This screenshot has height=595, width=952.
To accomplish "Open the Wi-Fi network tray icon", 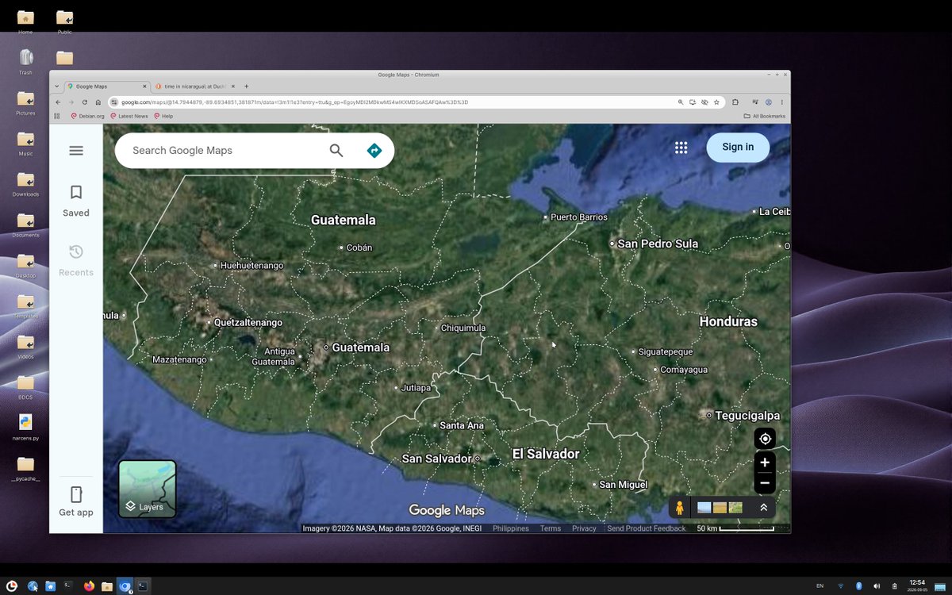I will click(840, 586).
